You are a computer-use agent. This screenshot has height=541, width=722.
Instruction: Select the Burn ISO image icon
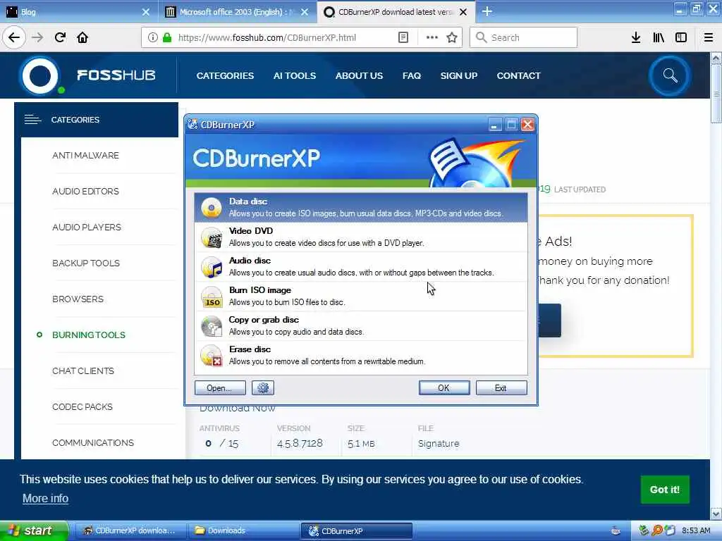(212, 297)
